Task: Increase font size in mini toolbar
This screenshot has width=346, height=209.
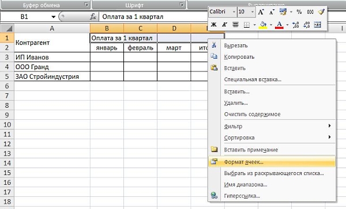Action: [x=261, y=12]
